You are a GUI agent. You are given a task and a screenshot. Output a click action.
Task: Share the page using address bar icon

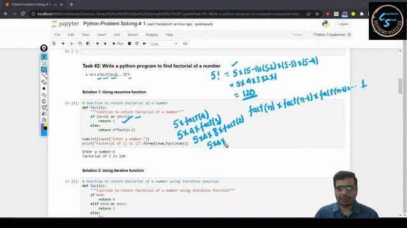coord(308,14)
